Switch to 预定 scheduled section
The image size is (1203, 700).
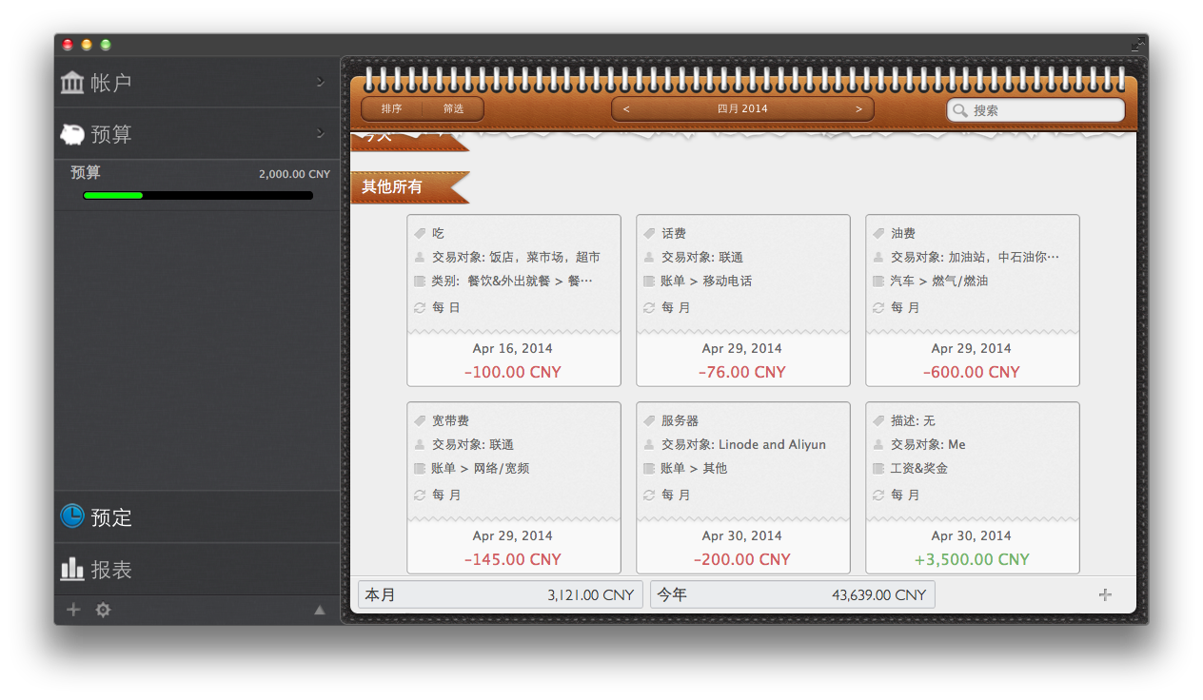click(x=197, y=516)
